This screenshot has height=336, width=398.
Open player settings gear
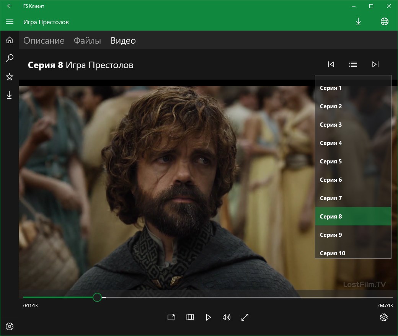(x=383, y=317)
